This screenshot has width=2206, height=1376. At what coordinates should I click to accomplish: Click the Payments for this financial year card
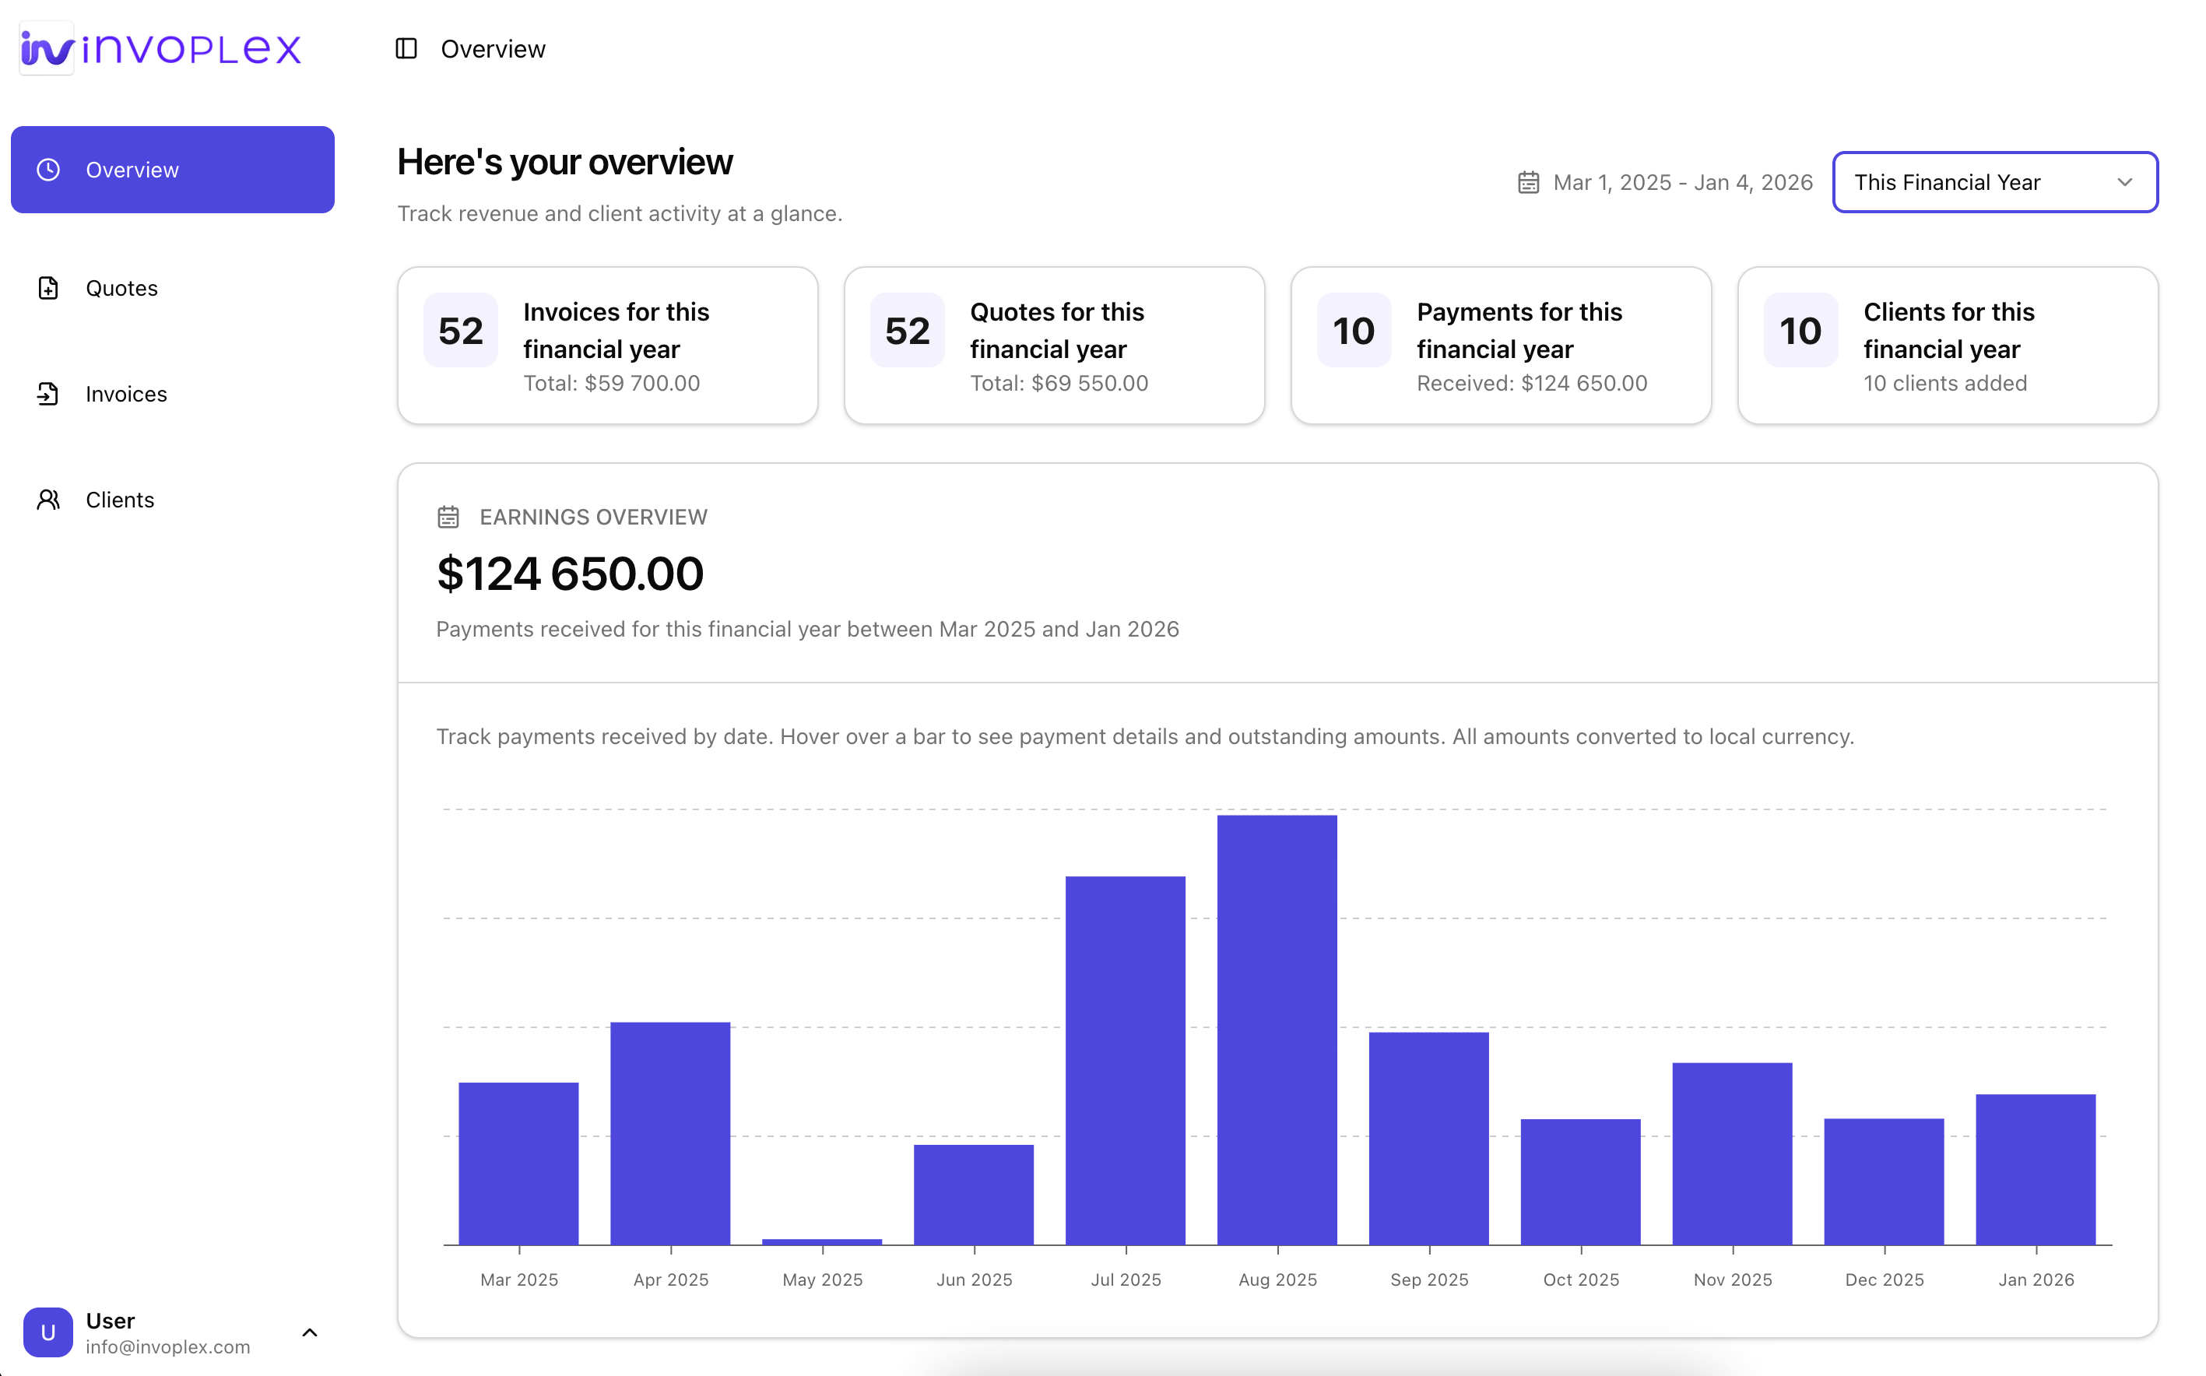click(1501, 345)
